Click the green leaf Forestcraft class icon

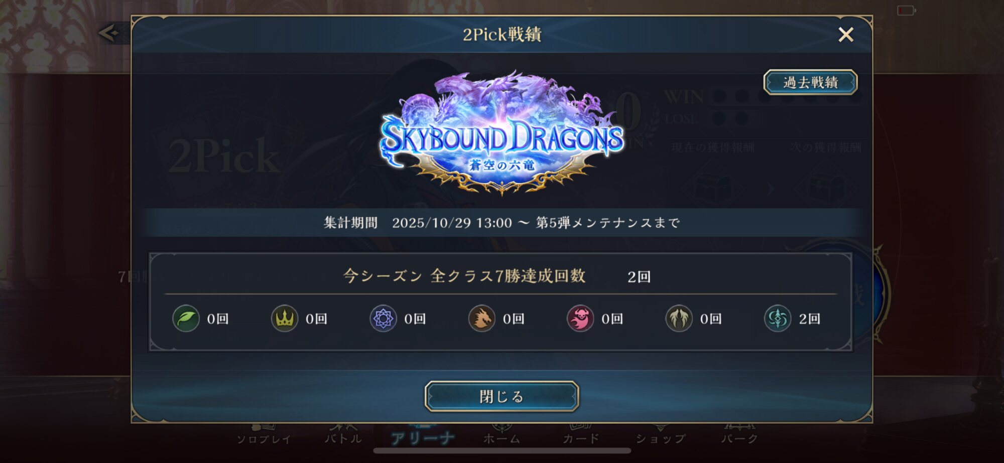(x=186, y=319)
